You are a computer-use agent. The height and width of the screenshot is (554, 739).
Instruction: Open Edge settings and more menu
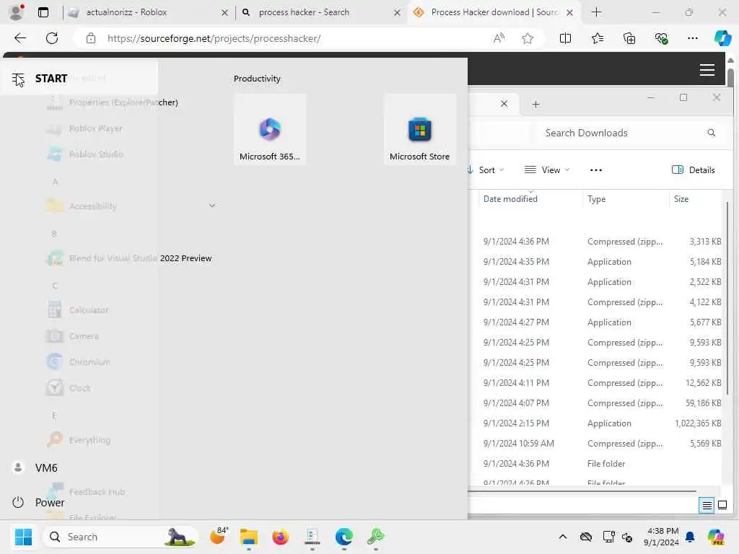tap(692, 38)
